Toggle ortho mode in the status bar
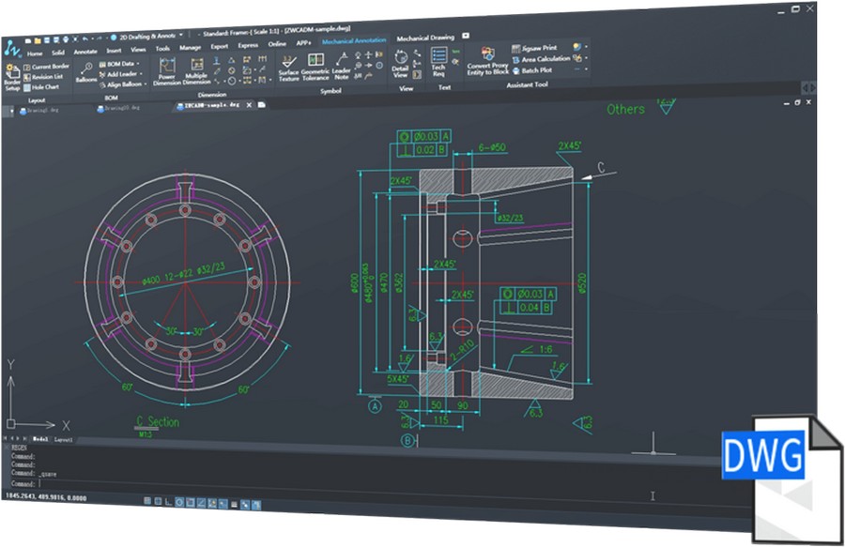845x547 pixels. (169, 502)
